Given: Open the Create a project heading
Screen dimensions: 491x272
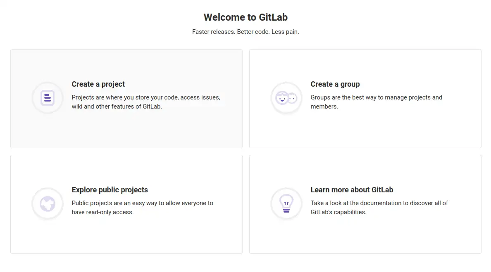Looking at the screenshot, I should pyautogui.click(x=98, y=84).
